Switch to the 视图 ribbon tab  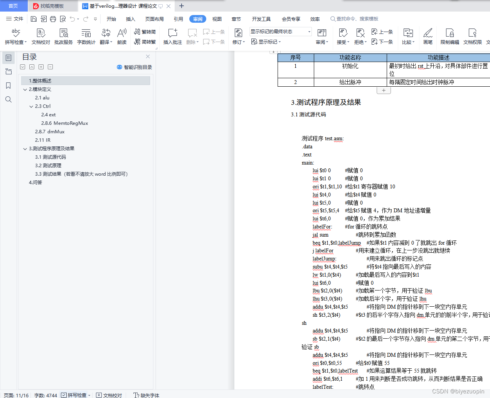pos(217,19)
